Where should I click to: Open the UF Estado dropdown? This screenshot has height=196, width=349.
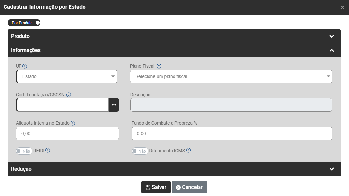(x=67, y=77)
